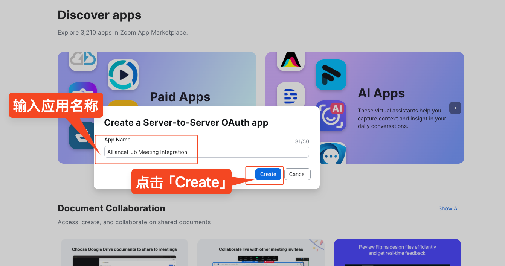
Task: Open the Paid Apps banner title
Action: point(180,97)
